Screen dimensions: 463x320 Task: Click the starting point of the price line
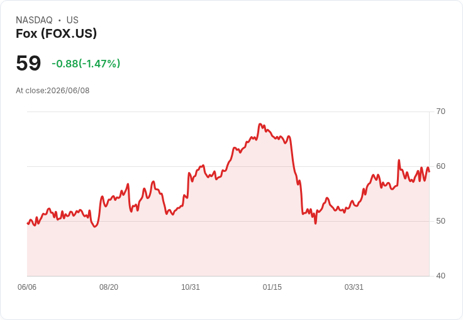click(x=28, y=223)
